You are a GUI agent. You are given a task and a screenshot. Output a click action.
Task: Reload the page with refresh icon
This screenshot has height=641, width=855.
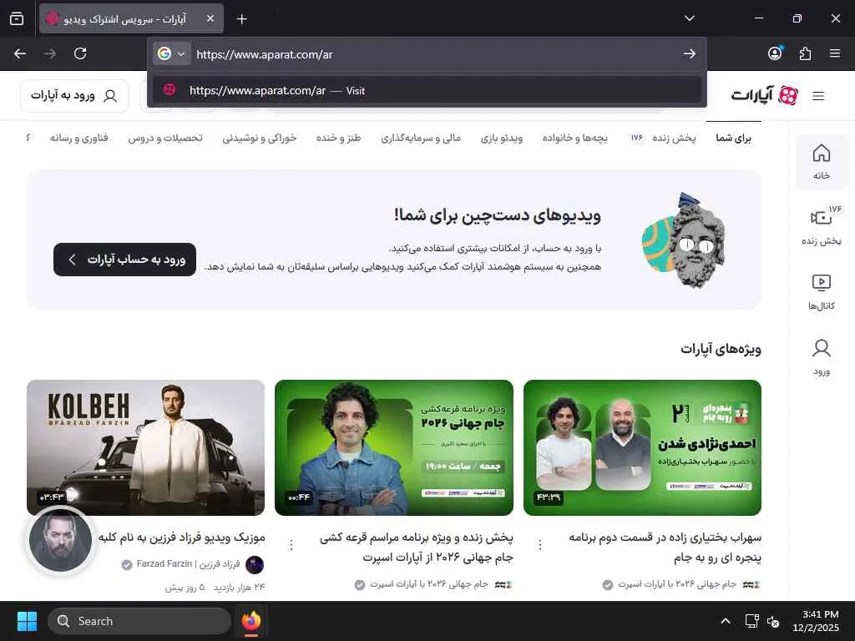tap(80, 53)
